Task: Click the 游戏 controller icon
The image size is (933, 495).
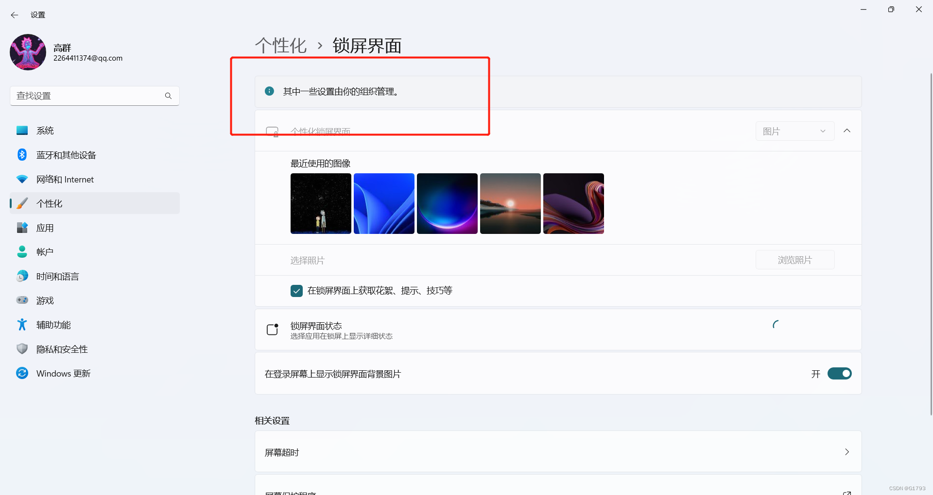Action: click(22, 300)
